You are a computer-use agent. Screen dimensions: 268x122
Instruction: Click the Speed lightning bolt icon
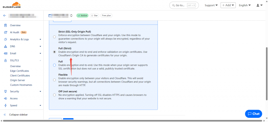[x=6, y=106]
